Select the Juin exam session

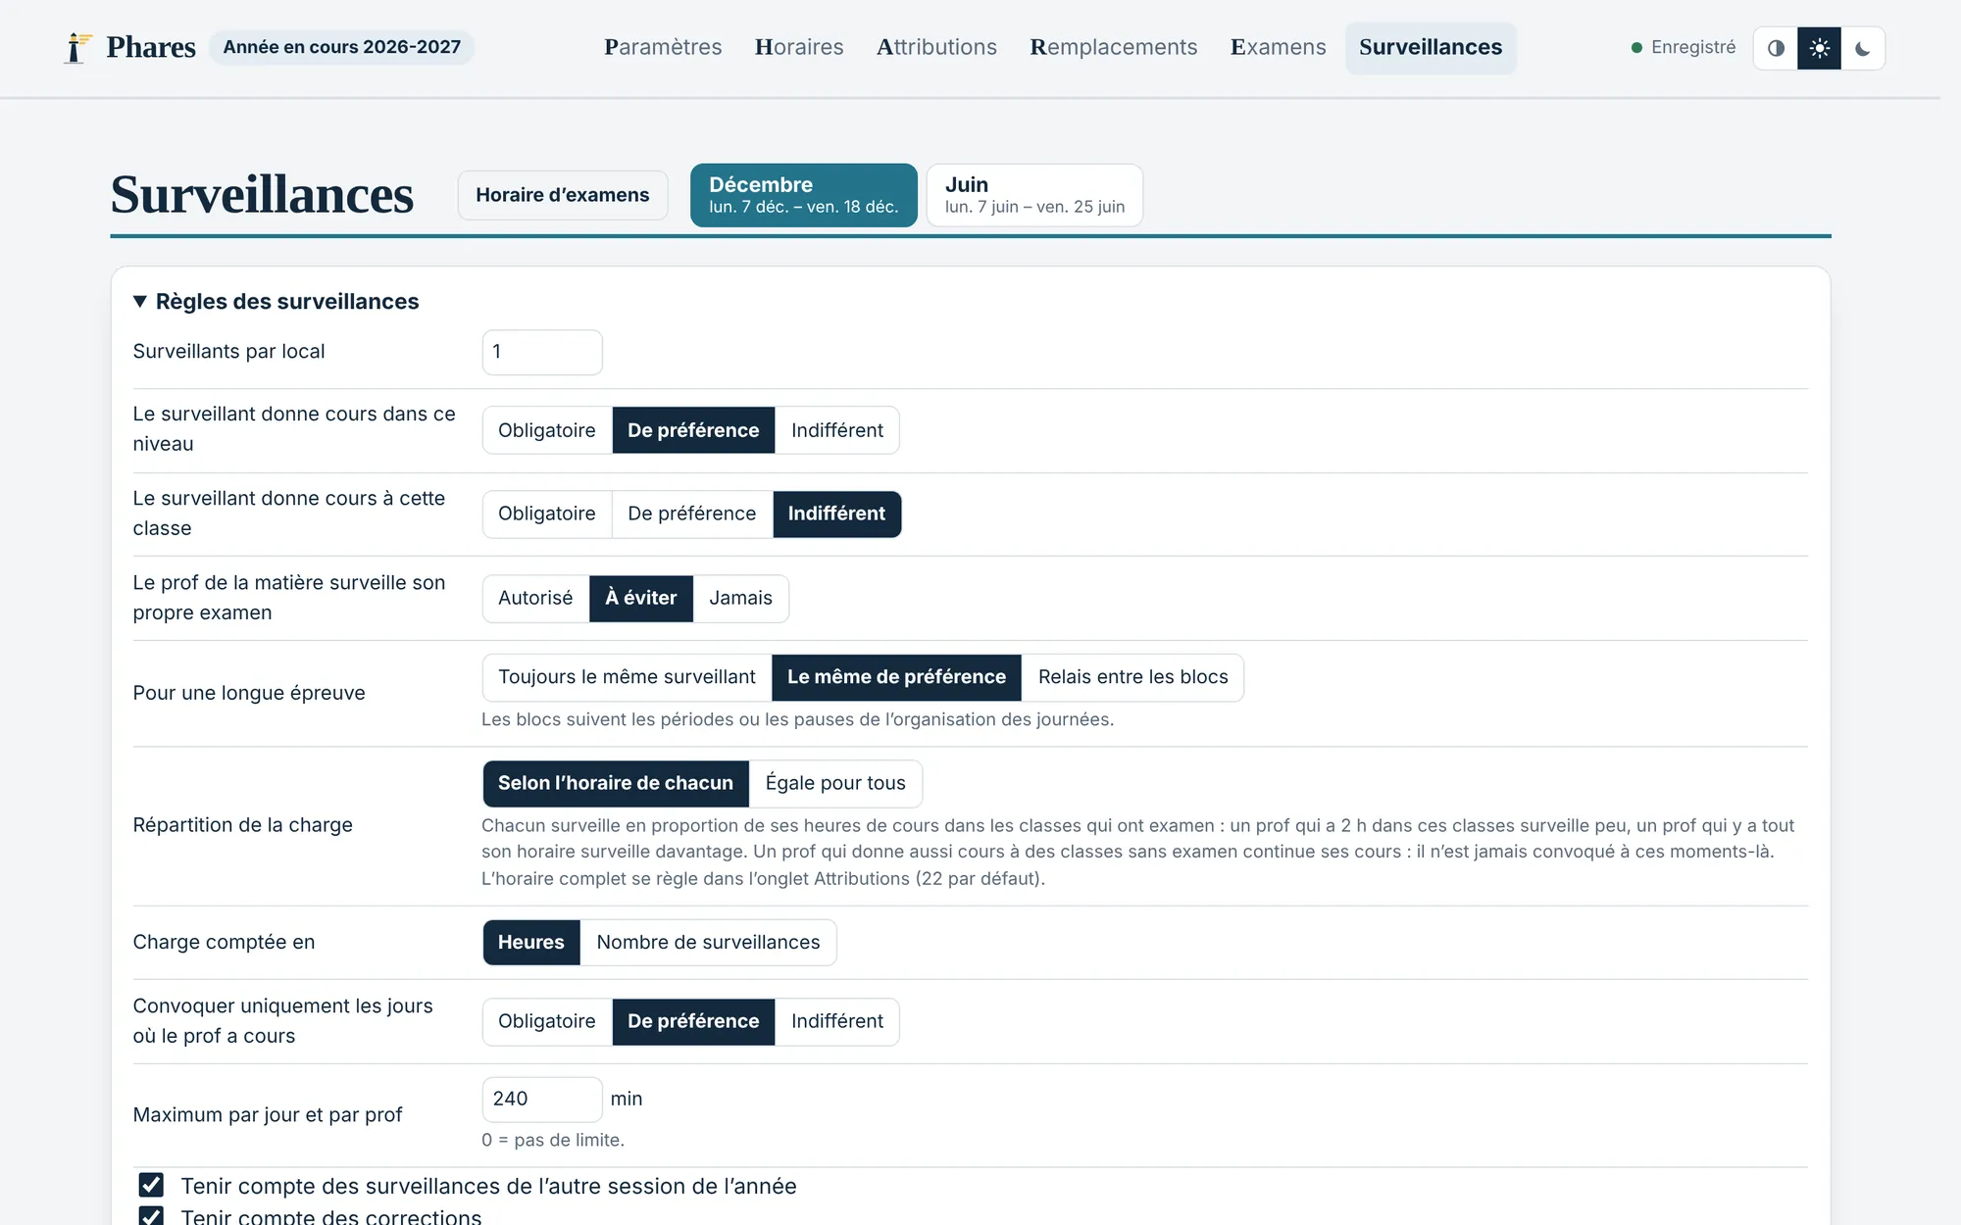1034,195
